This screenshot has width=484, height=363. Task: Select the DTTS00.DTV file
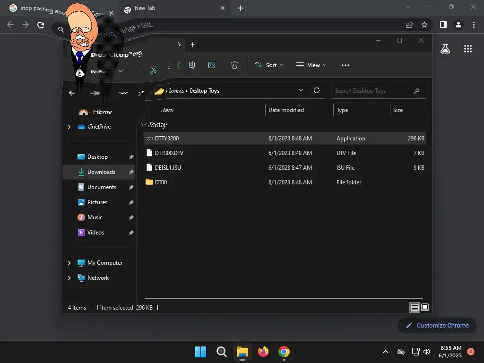coord(285,153)
